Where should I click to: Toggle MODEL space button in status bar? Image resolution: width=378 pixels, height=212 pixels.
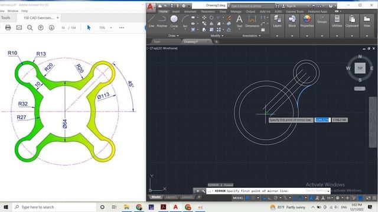point(237,198)
